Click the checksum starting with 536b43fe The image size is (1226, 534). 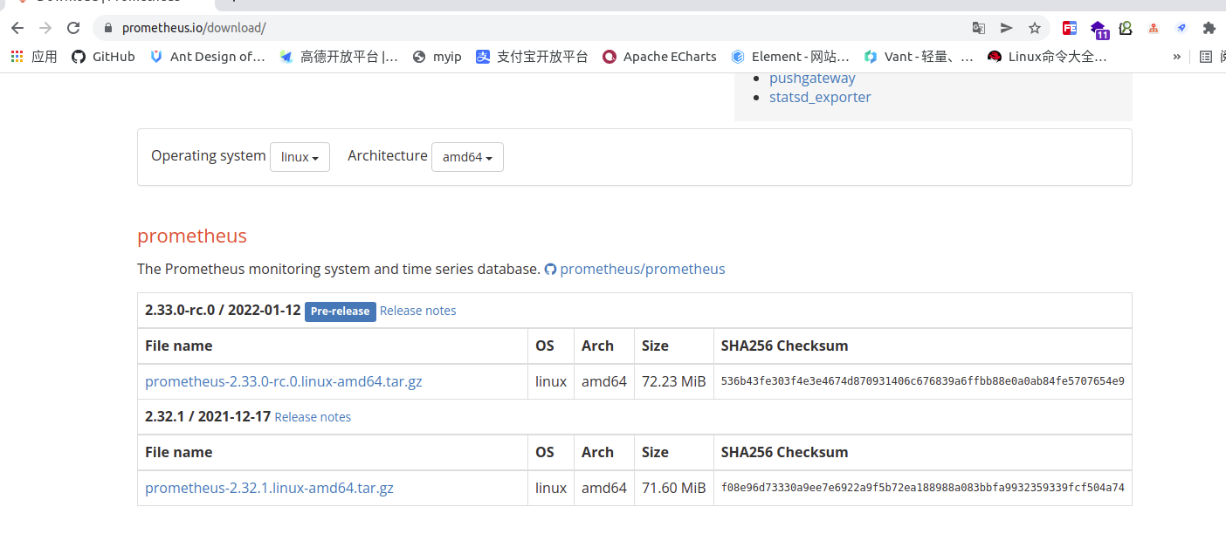[x=922, y=381]
